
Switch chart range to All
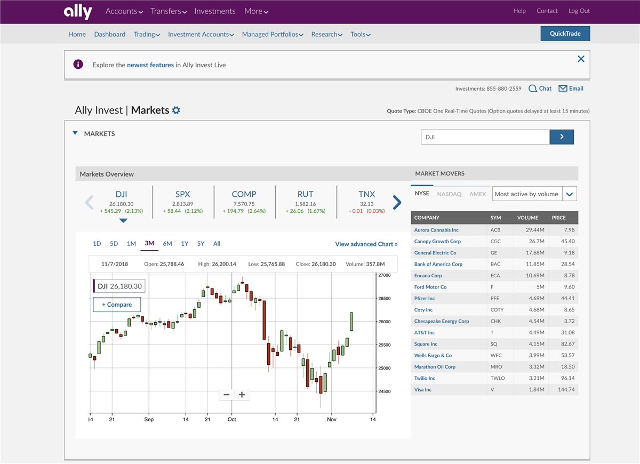click(x=217, y=244)
